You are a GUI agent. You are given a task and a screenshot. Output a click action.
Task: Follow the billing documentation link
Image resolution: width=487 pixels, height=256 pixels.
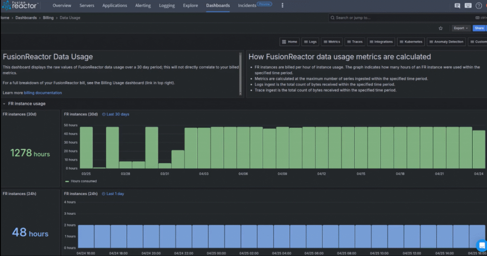(x=43, y=93)
